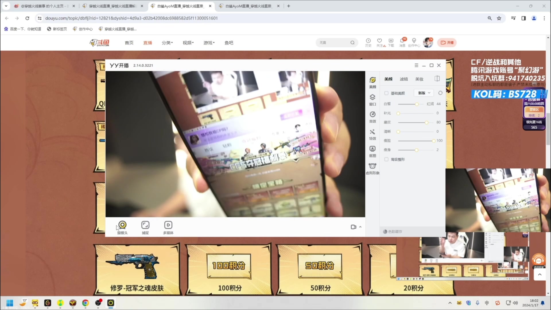
Task: Click the 开播 start streaming button
Action: [x=447, y=42]
